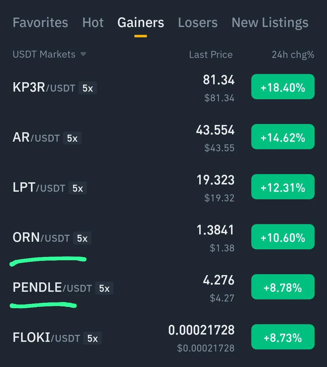
Task: Select the Losers tab
Action: click(198, 22)
